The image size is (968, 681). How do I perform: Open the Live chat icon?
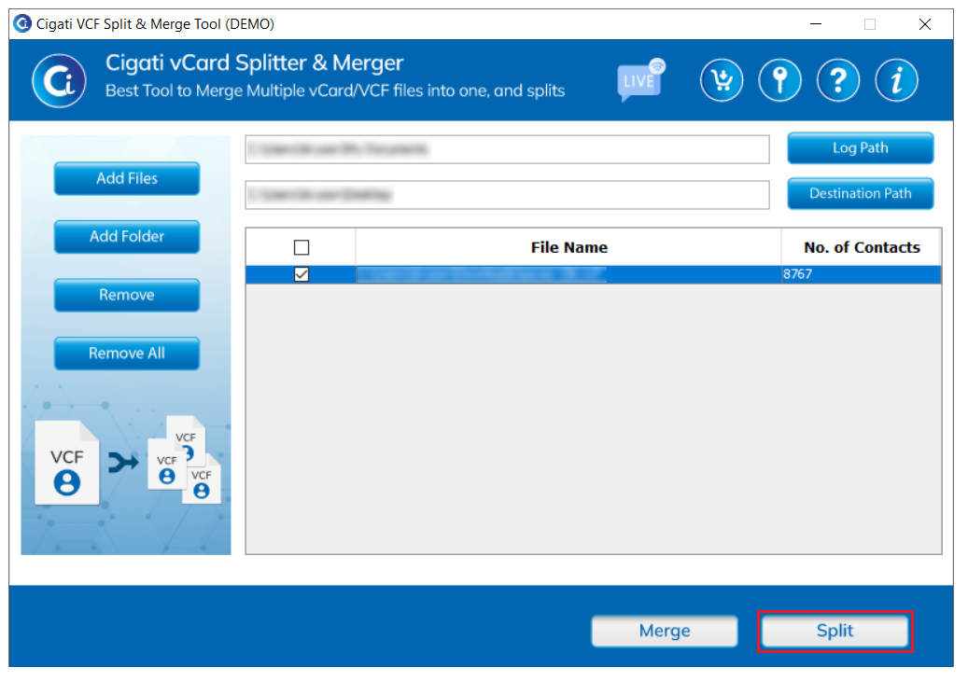click(640, 80)
